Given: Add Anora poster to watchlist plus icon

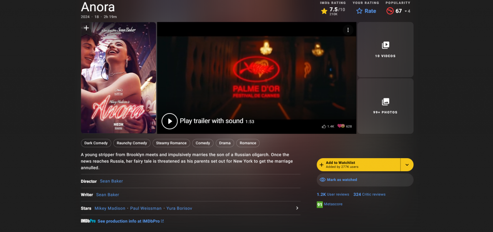Looking at the screenshot, I should (x=86, y=28).
